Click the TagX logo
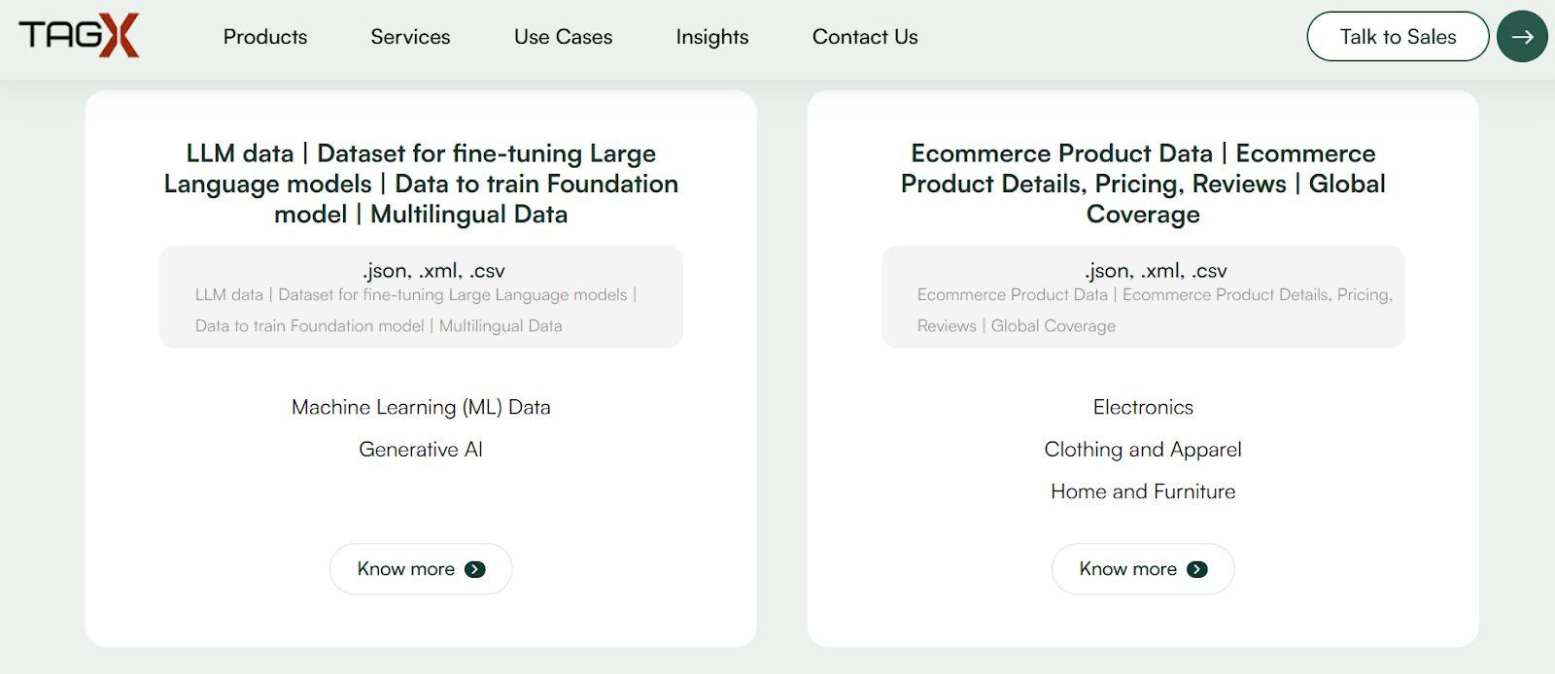This screenshot has height=674, width=1555. 79,36
